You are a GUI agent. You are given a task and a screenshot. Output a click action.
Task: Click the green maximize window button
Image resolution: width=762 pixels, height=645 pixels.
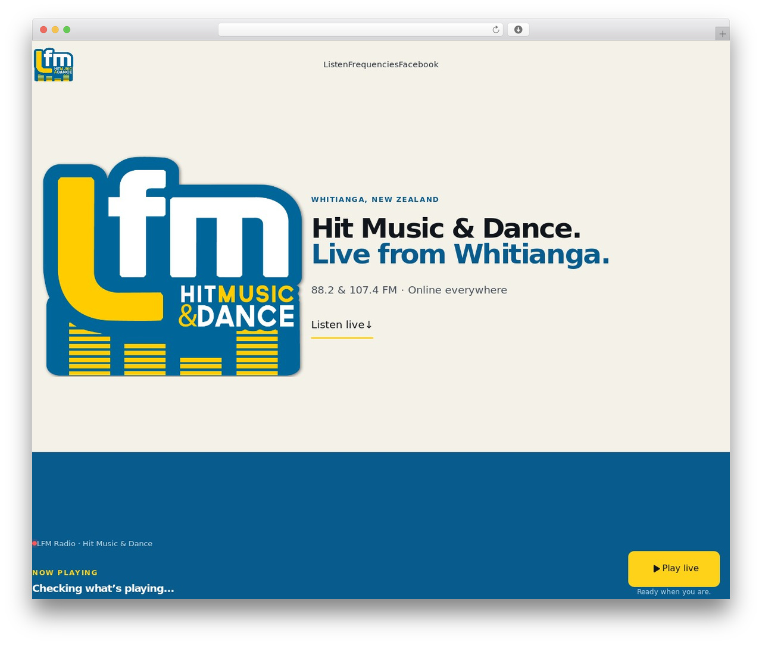click(x=67, y=30)
